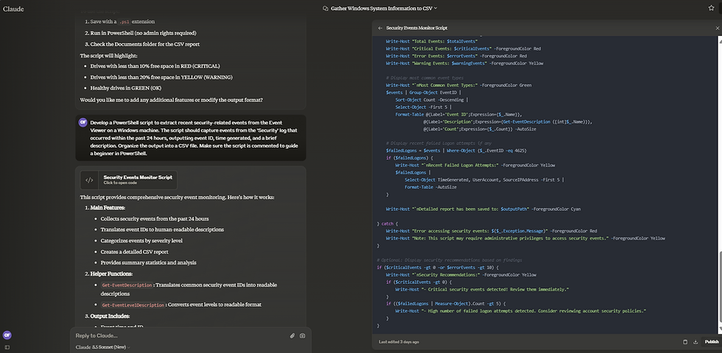
Task: Click the scroll-down arrow of the code panel
Action: (x=719, y=329)
